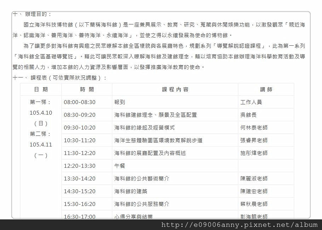Click the 施彤煒老師 instructor cell
Viewport: 322px width, 230px height.
[x=266, y=153]
